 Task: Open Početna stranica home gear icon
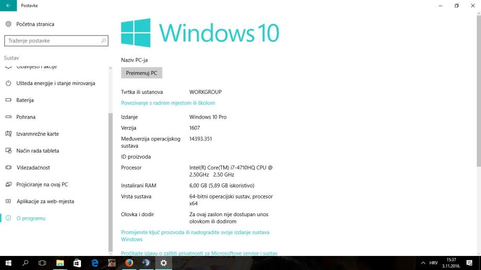coord(8,24)
